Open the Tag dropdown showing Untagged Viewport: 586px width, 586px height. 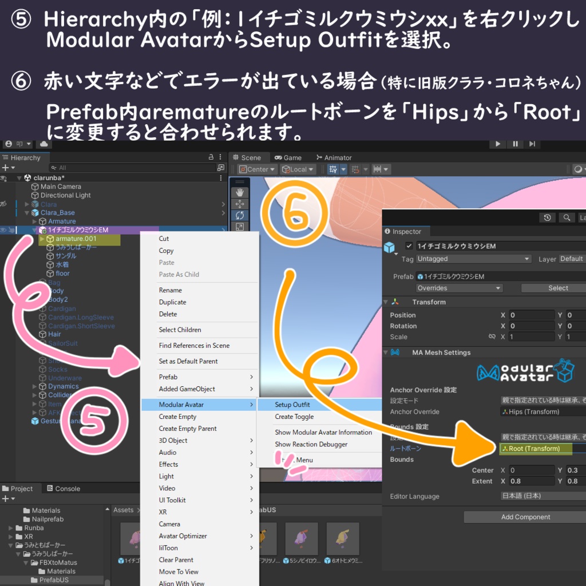(x=473, y=259)
